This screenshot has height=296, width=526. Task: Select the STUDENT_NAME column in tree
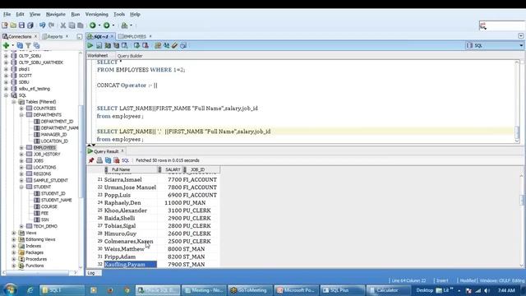(57, 200)
